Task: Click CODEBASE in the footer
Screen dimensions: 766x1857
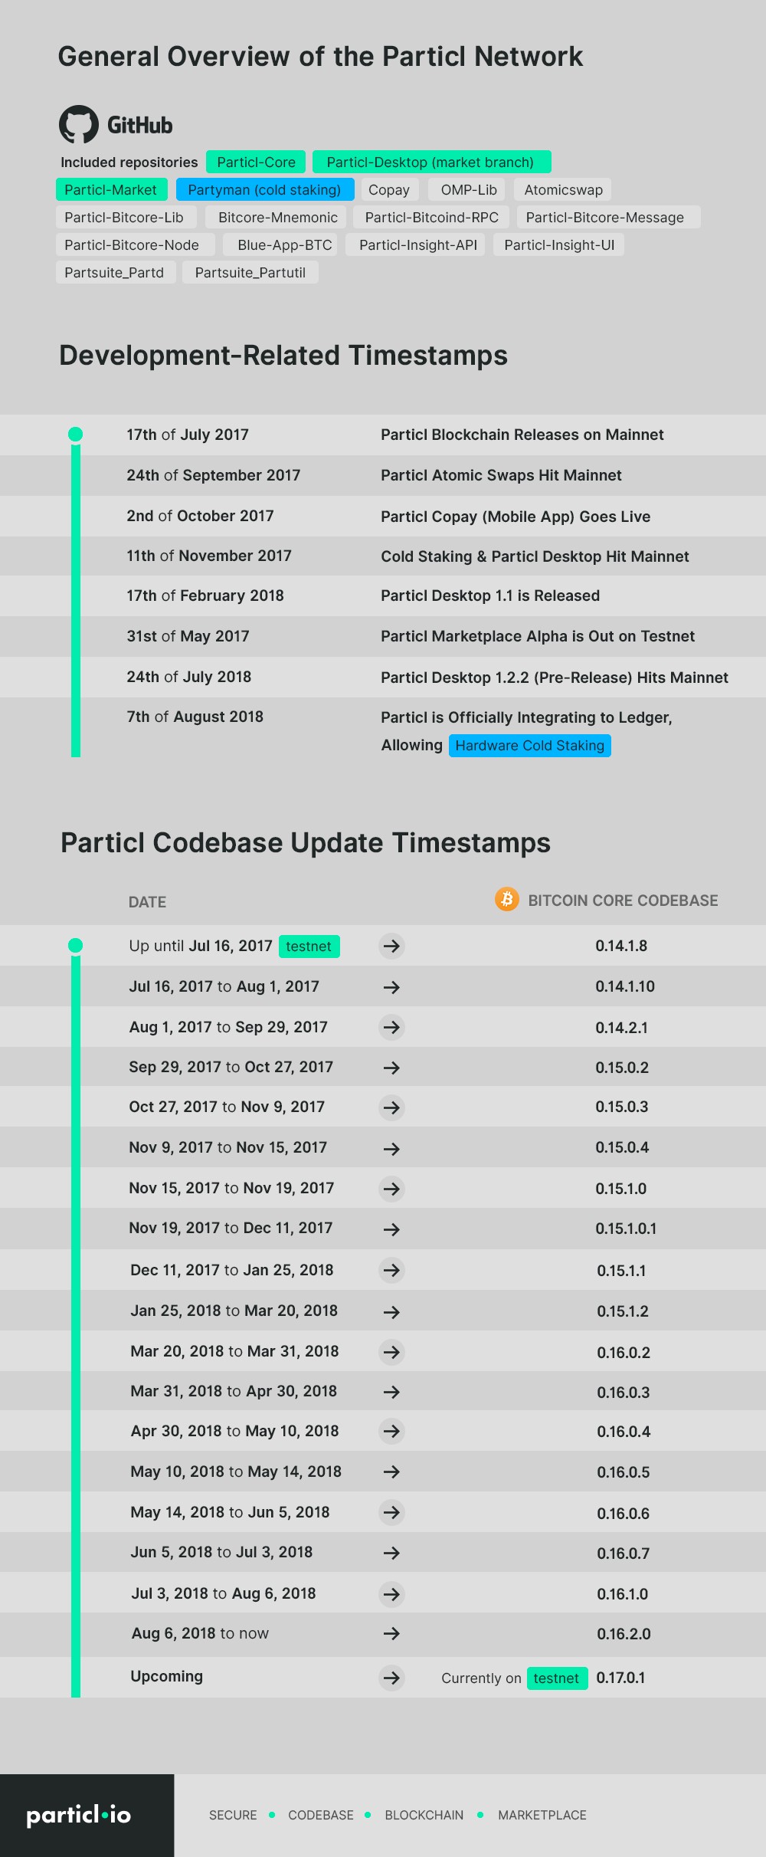Action: [x=320, y=1815]
